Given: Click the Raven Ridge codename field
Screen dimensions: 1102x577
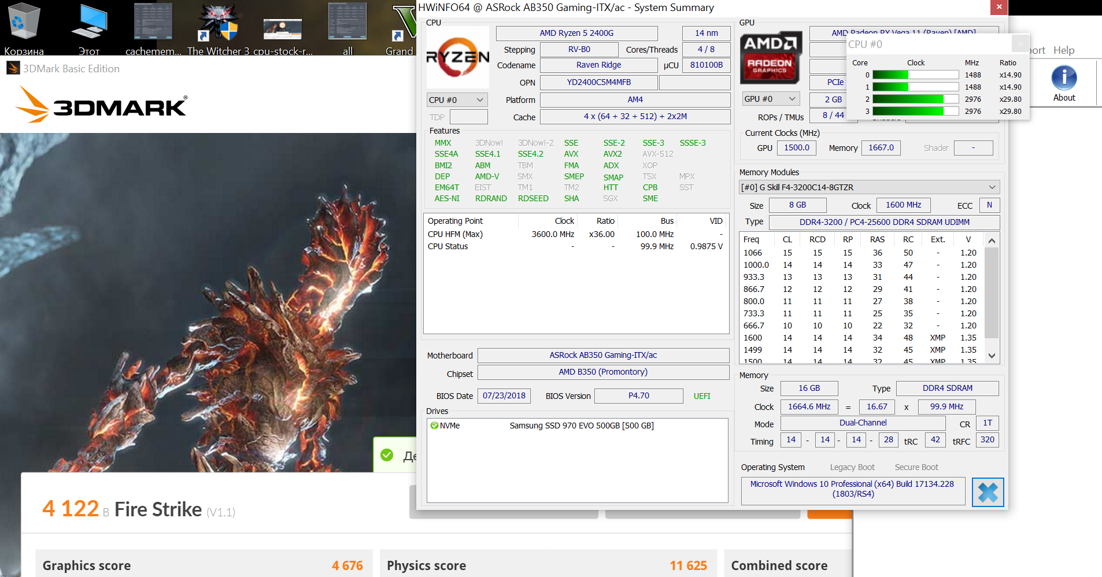Looking at the screenshot, I should point(598,65).
